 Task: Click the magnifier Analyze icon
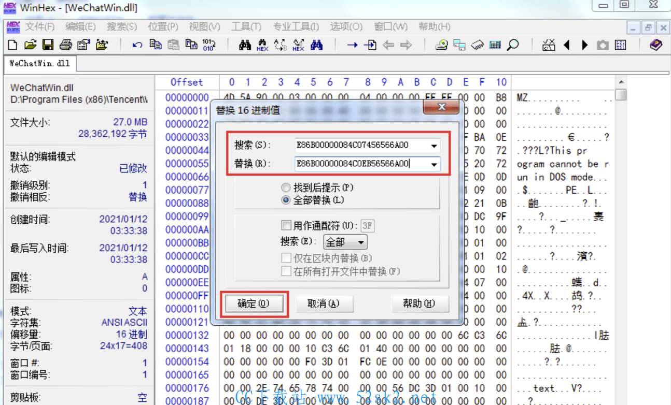click(513, 45)
